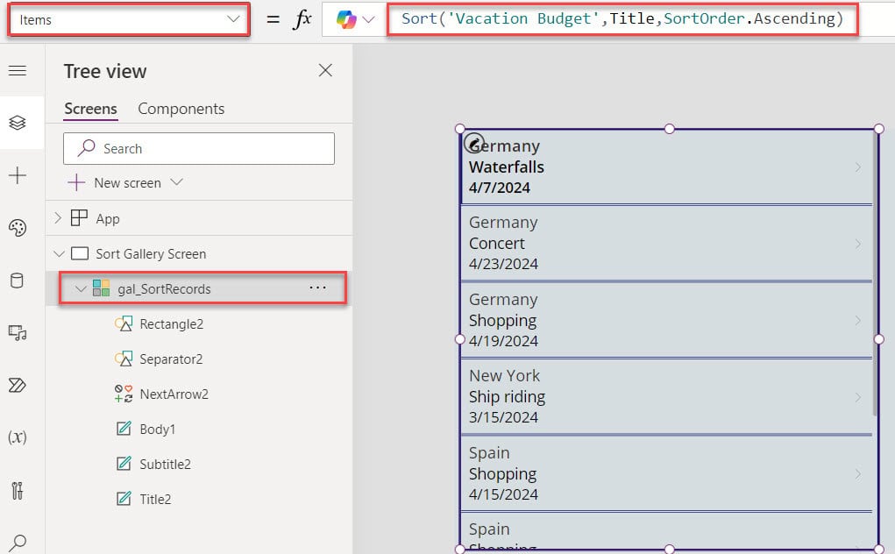Click the Ship riding subtitle text

tap(507, 396)
